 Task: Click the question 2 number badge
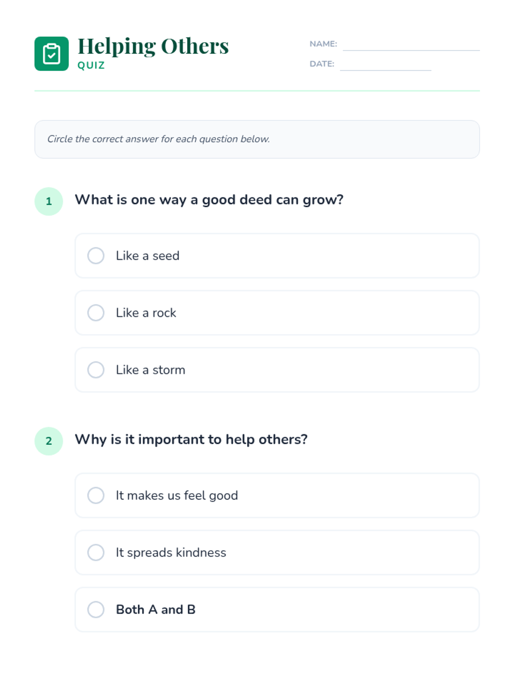click(49, 441)
